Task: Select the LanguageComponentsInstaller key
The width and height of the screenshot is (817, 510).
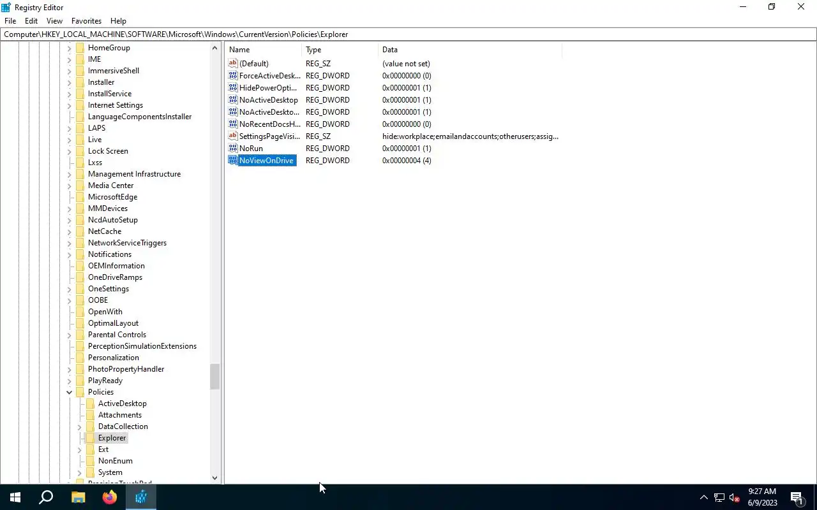Action: click(140, 117)
